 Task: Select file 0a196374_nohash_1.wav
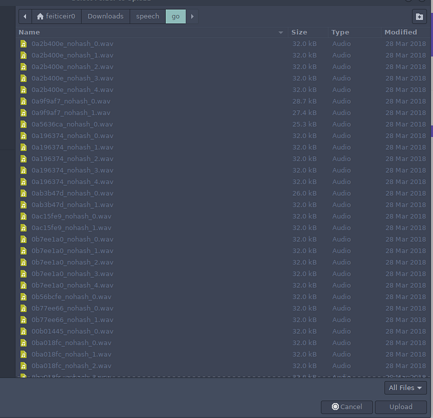[x=223, y=147]
